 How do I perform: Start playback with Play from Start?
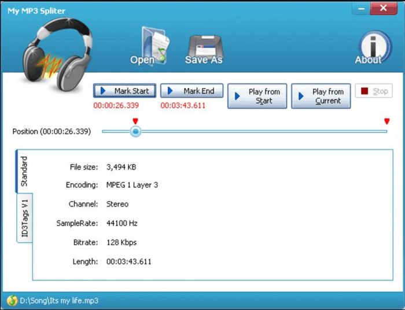[257, 96]
